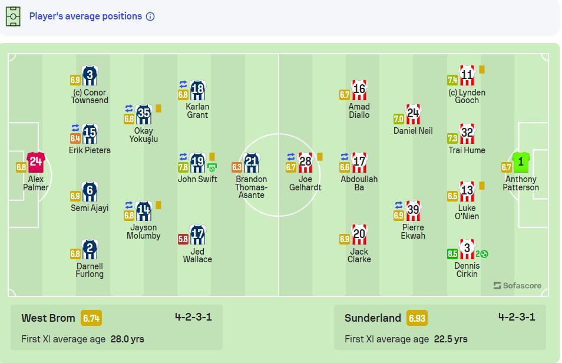
Task: Click West Brom team rating 6.74
Action: pyautogui.click(x=91, y=318)
